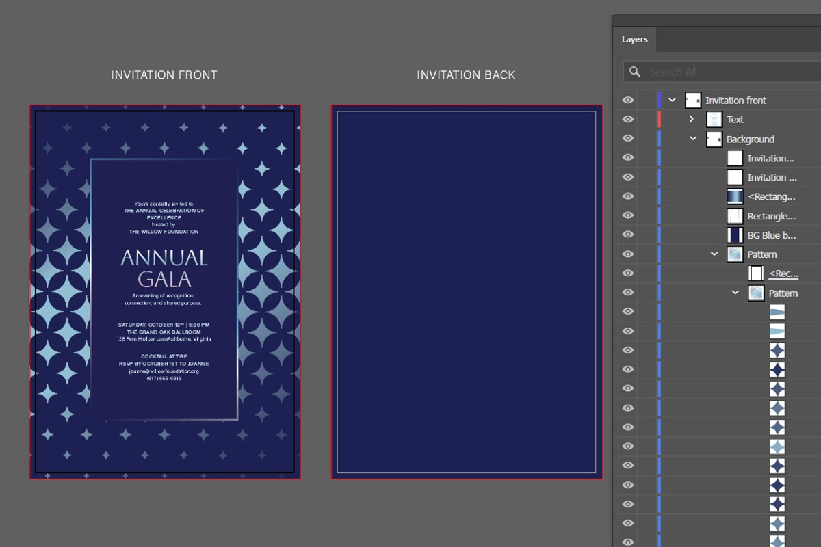Click the <Rectang... gradient thumbnail
Viewport: 821px width, 547px height.
735,196
